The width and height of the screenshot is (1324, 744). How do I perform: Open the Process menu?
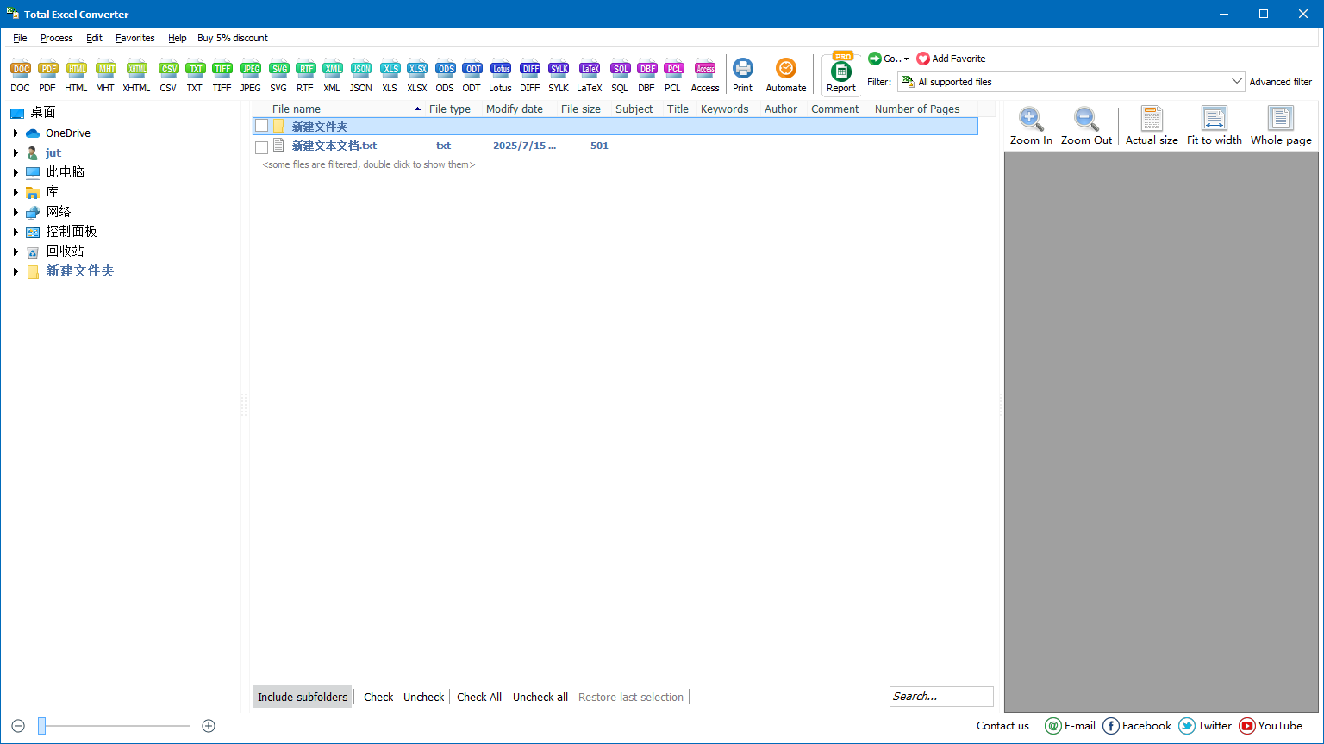coord(57,38)
